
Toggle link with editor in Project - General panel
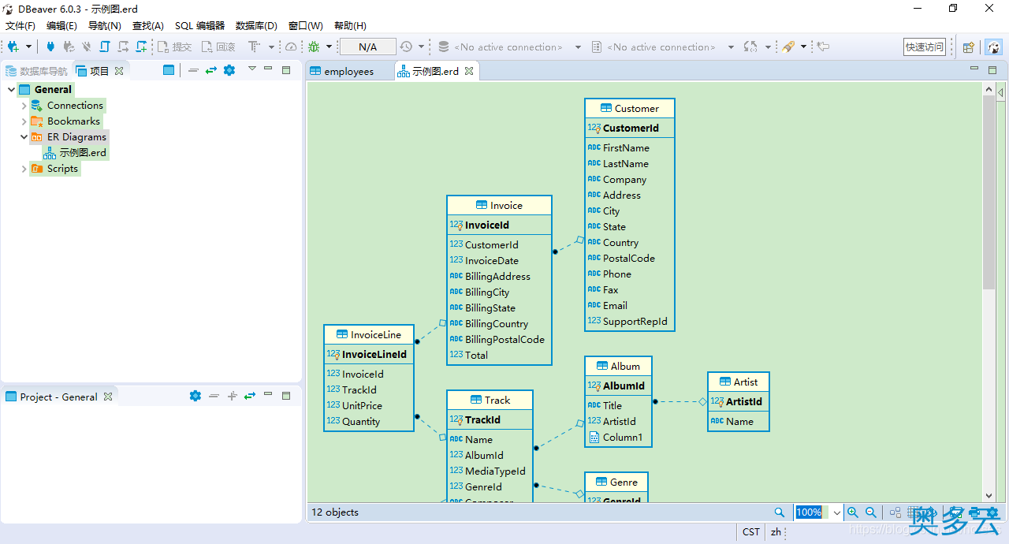click(250, 396)
